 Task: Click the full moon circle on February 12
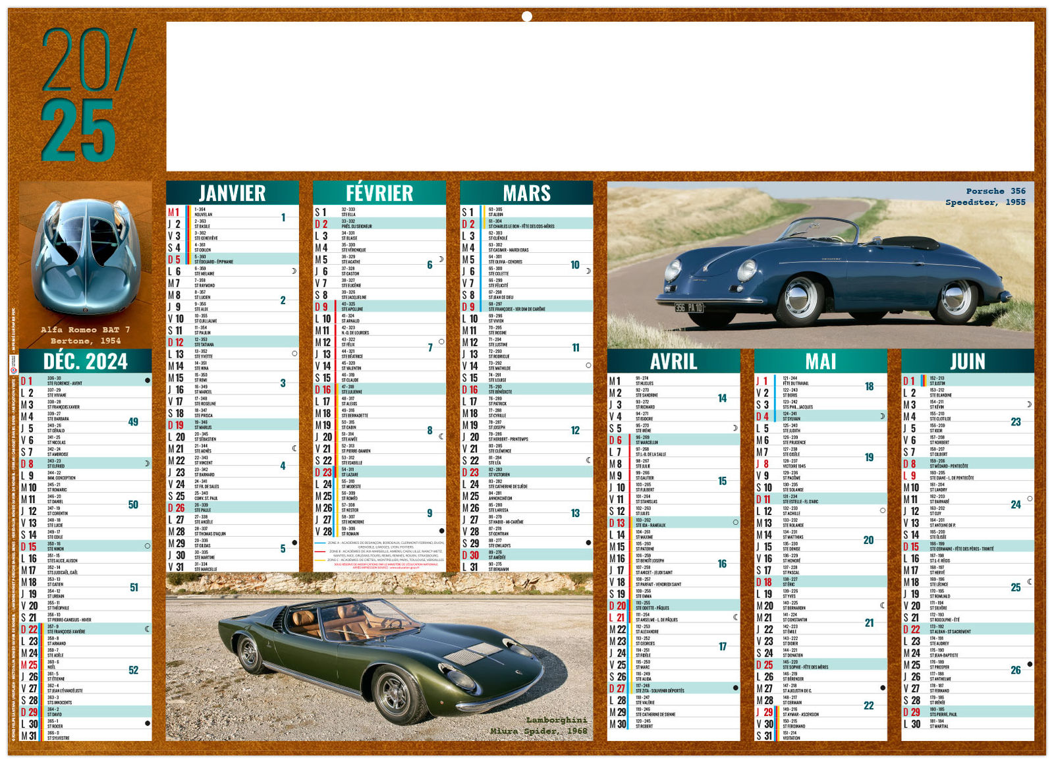pyautogui.click(x=441, y=342)
